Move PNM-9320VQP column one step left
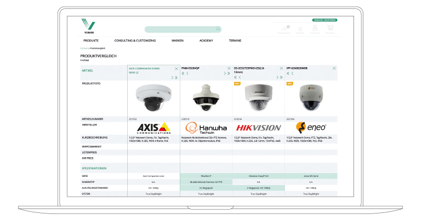422x220 pixels. [x=187, y=73]
